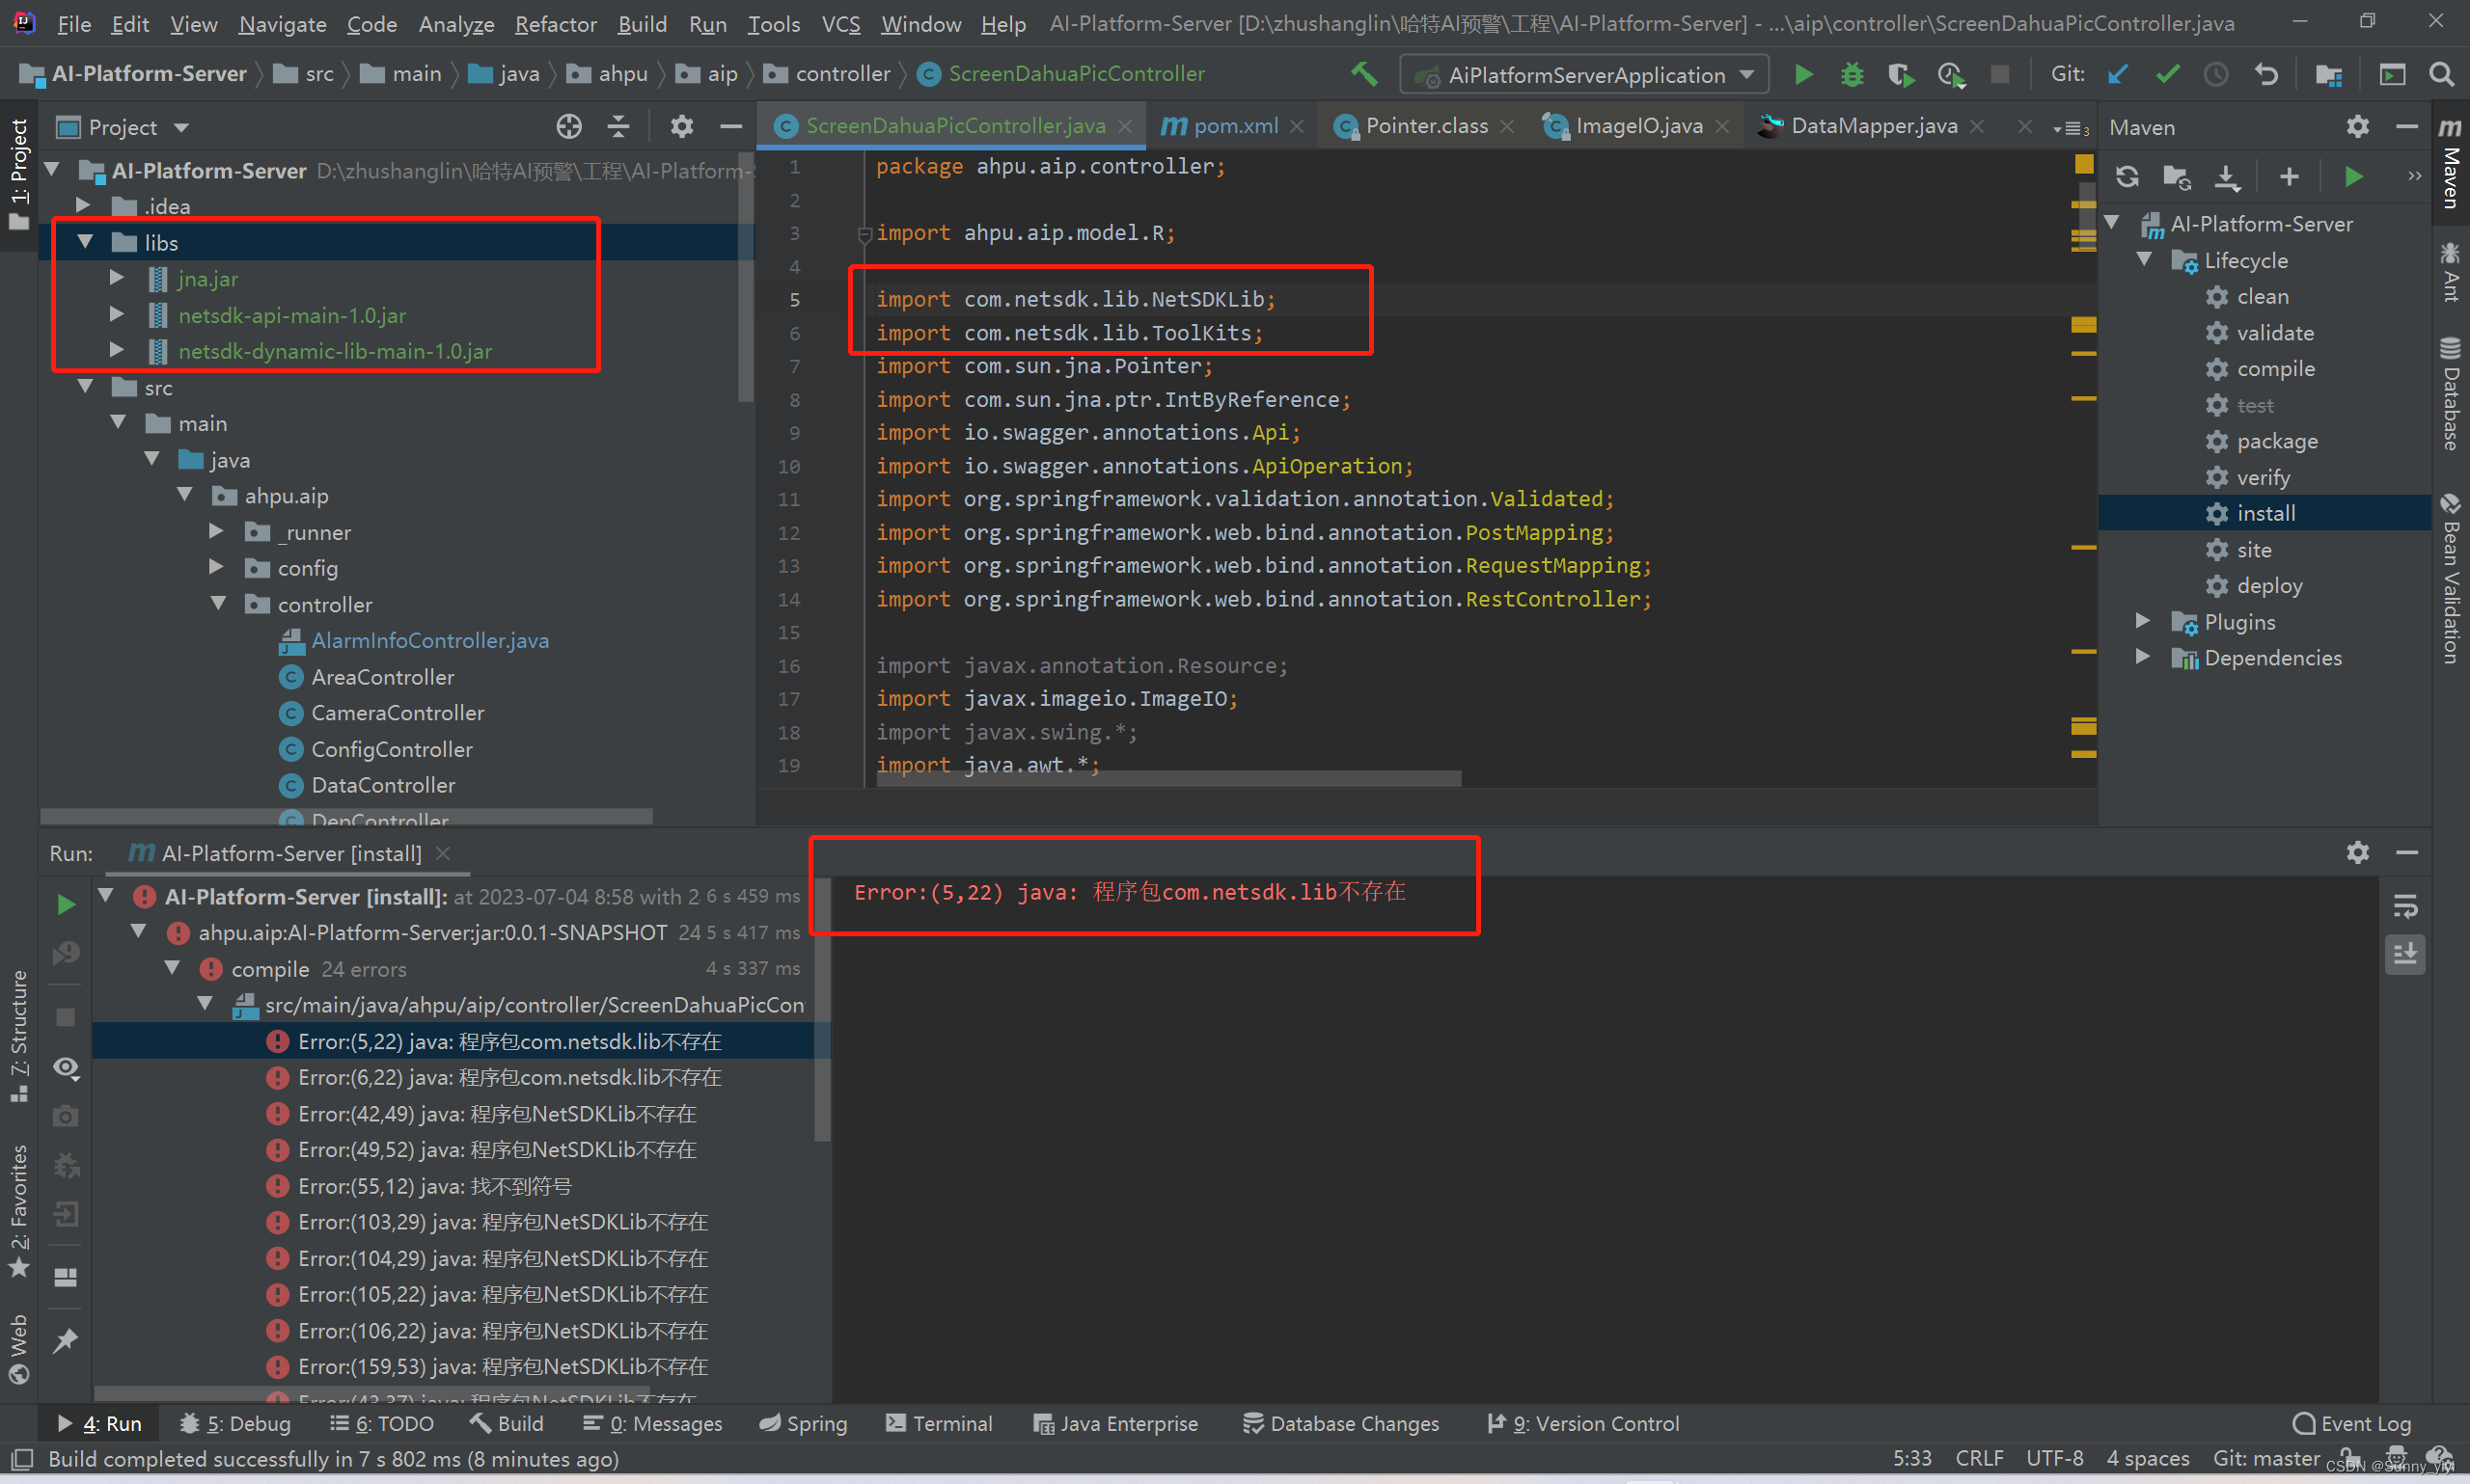This screenshot has height=1484, width=2470.
Task: Click the Project Structure icon in toolbar
Action: tap(2329, 74)
